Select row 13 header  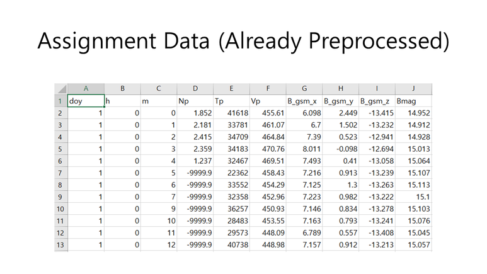60,245
